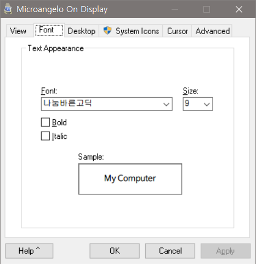Click the Font: label
The image size is (256, 264).
[49, 91]
